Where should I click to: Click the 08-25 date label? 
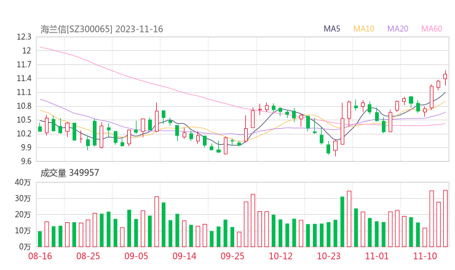(88, 256)
